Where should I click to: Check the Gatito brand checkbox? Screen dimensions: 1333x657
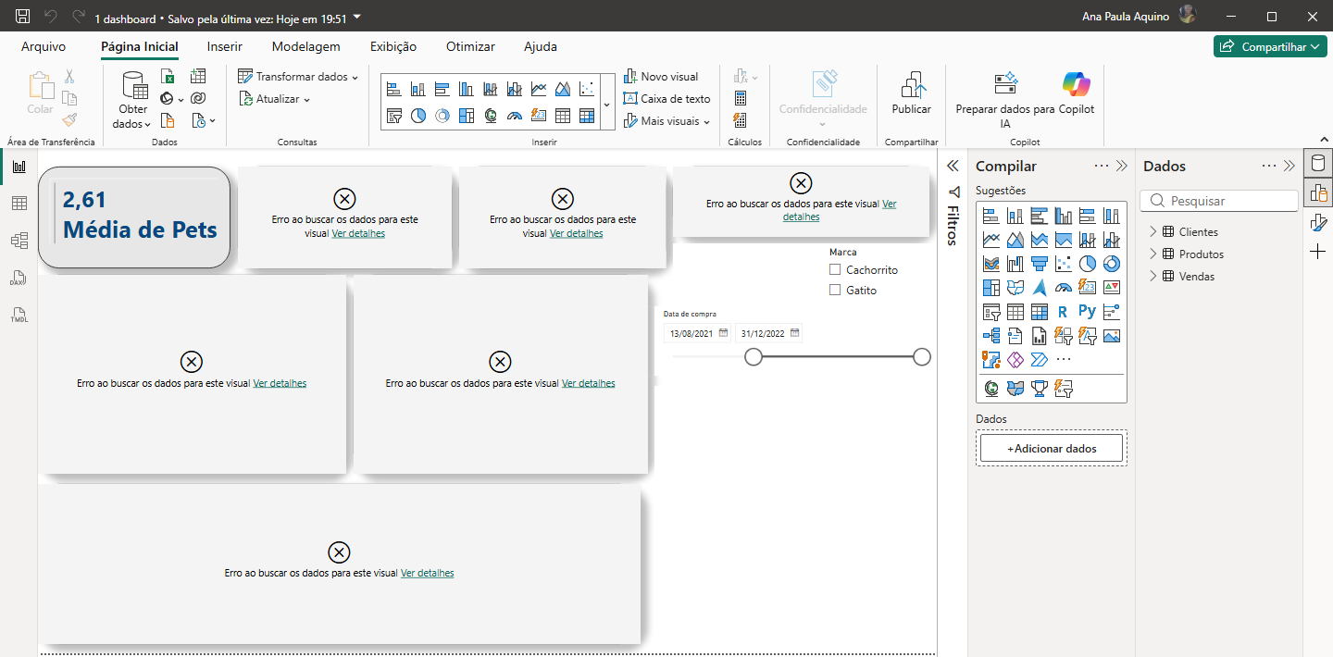click(x=835, y=291)
